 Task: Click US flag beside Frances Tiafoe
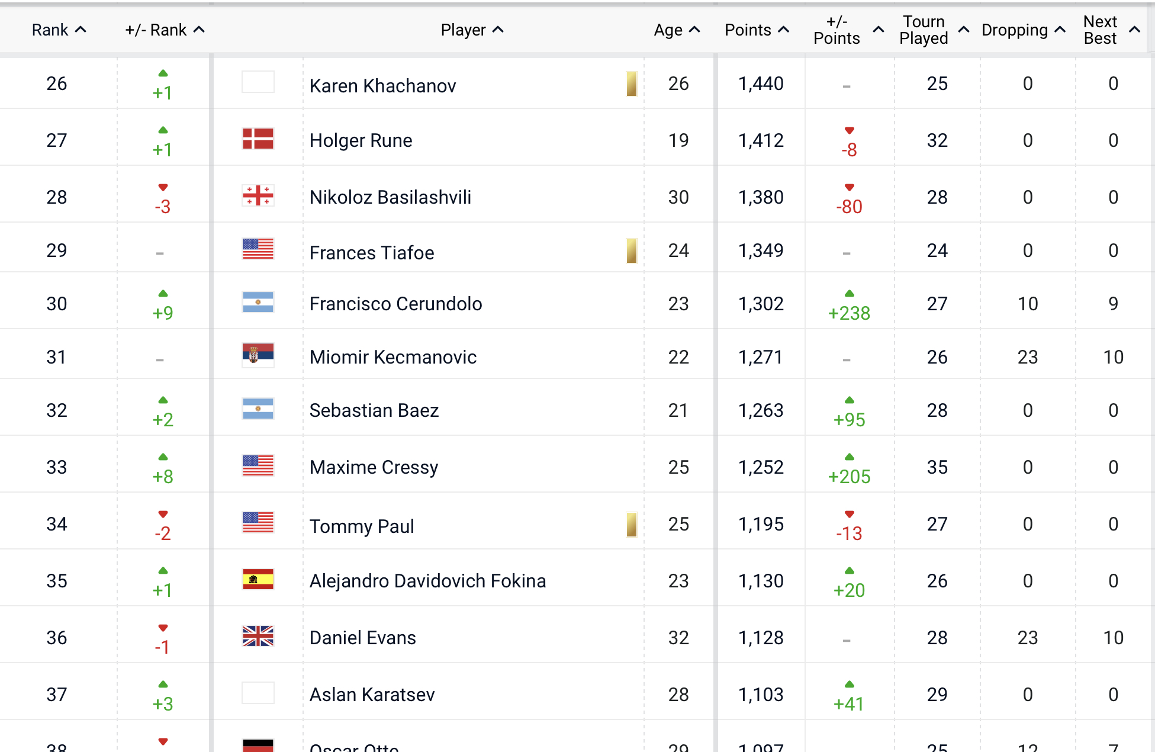[x=258, y=249]
